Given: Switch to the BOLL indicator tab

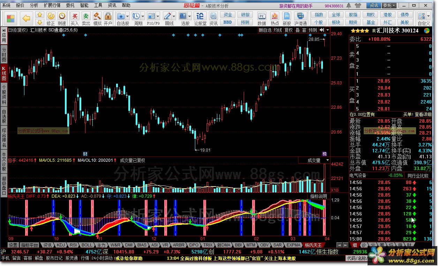Looking at the screenshot, I should 87,245.
